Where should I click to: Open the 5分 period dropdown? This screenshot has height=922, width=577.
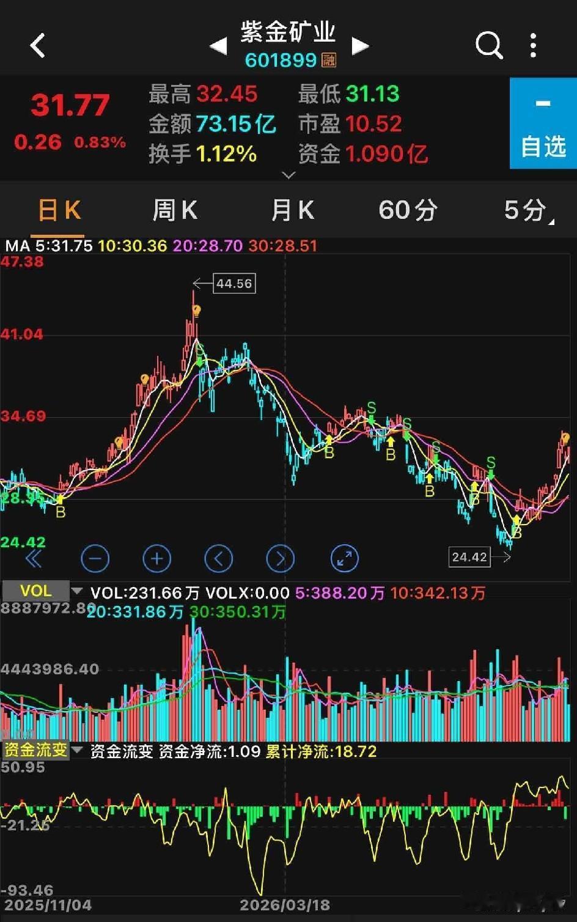point(528,210)
